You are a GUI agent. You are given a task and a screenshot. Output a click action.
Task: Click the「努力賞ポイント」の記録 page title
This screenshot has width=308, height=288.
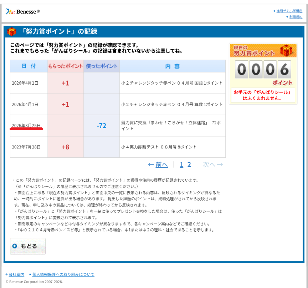click(59, 31)
